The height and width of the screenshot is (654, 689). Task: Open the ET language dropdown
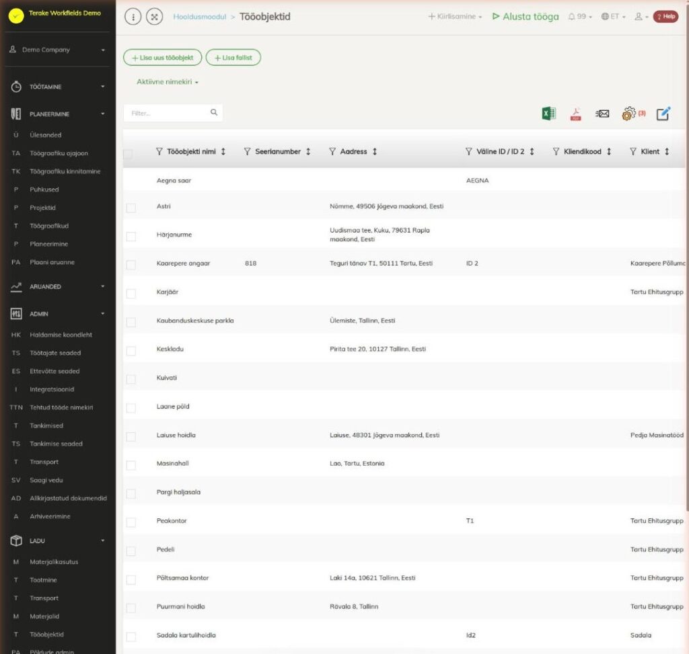[x=613, y=17]
